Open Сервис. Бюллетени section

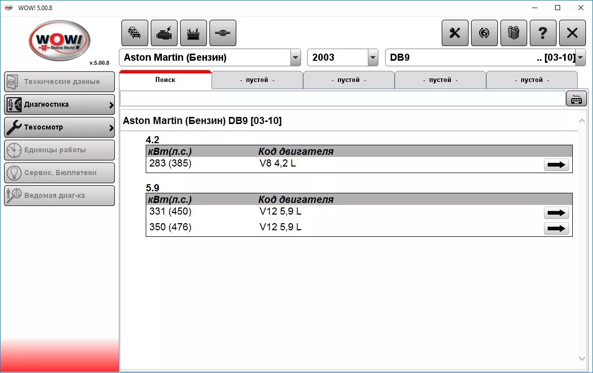(59, 173)
